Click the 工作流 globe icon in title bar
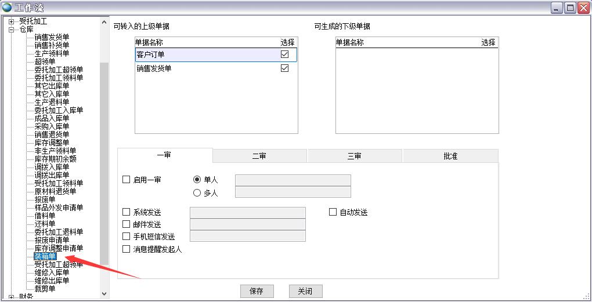Viewport: 592px width, 302px height. click(x=7, y=8)
